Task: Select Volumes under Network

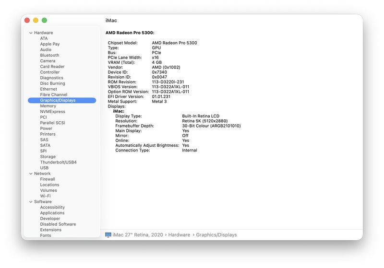Action: [x=48, y=190]
